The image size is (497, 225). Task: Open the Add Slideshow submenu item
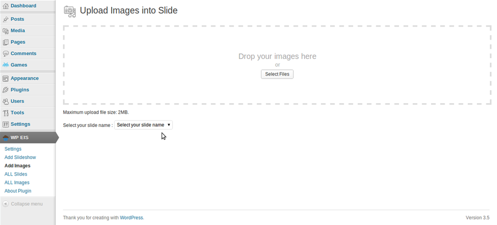tap(20, 157)
